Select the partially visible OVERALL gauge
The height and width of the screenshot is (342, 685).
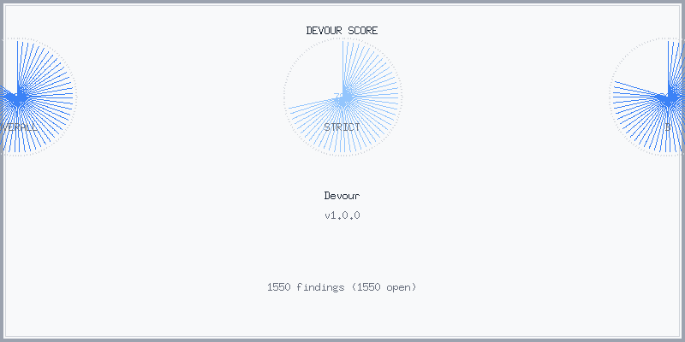point(39,97)
